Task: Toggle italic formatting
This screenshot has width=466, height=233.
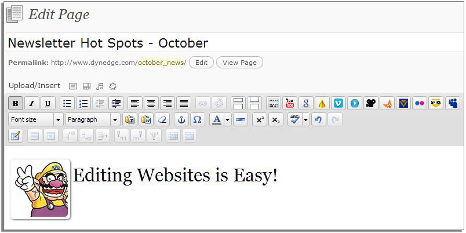Action: point(31,104)
